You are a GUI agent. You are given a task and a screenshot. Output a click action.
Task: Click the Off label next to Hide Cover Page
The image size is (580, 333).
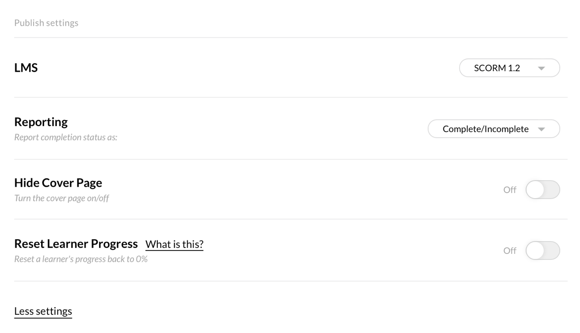pyautogui.click(x=510, y=189)
